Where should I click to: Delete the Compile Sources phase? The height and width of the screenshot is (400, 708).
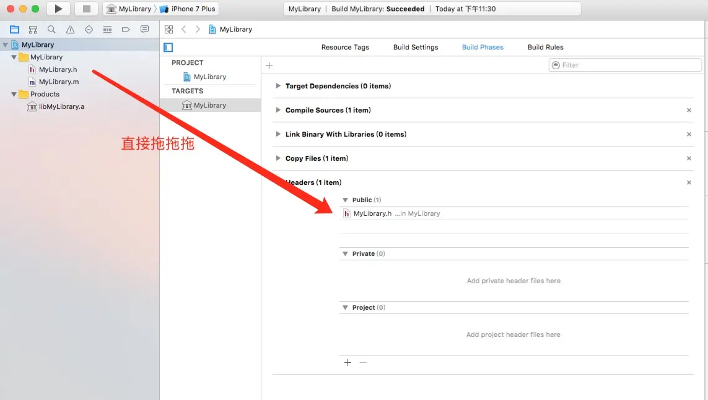pyautogui.click(x=689, y=110)
